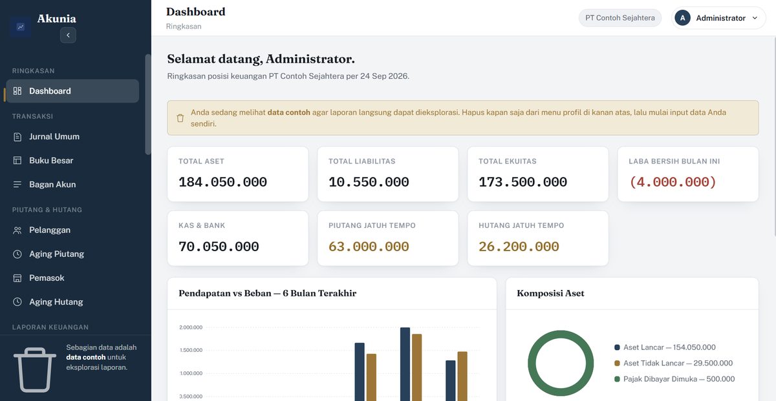Click the Kas & Bank value 70.050.000

click(219, 247)
